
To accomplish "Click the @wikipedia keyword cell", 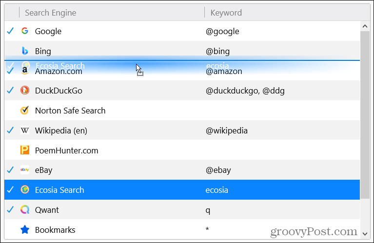I will (227, 131).
